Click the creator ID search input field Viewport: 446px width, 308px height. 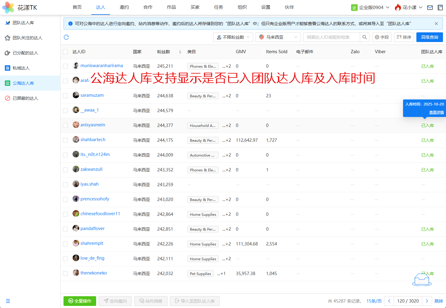tap(331, 37)
